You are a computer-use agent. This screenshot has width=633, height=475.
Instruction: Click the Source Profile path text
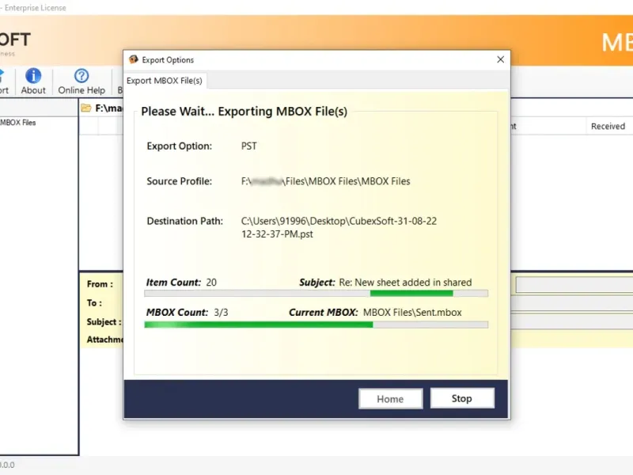click(x=325, y=181)
